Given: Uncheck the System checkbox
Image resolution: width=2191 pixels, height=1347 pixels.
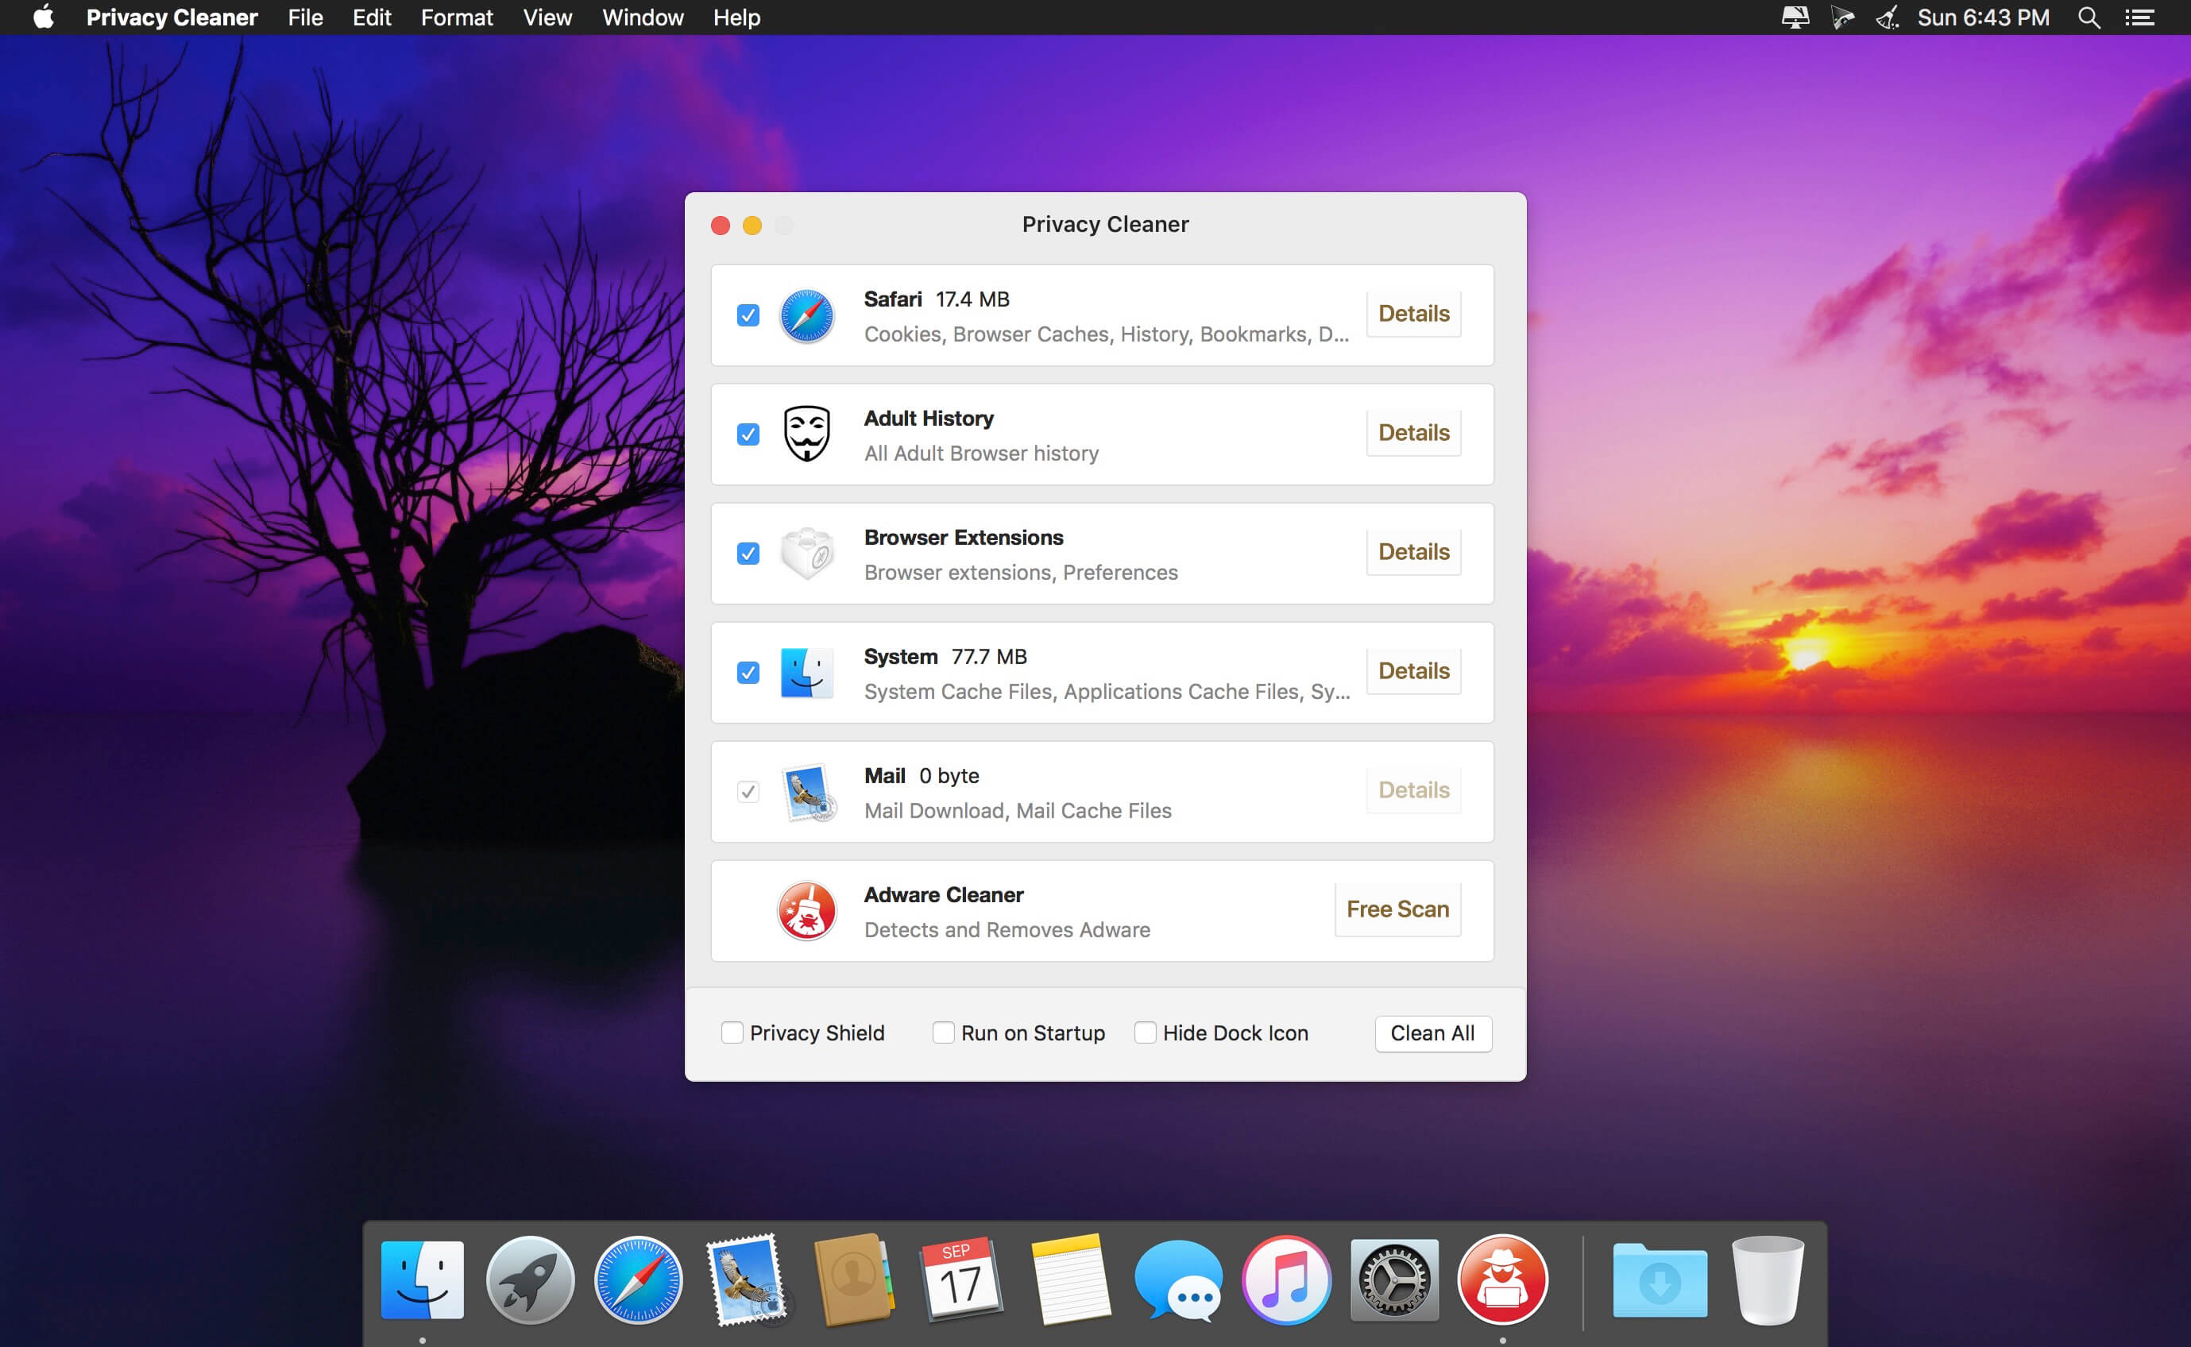Looking at the screenshot, I should click(748, 673).
